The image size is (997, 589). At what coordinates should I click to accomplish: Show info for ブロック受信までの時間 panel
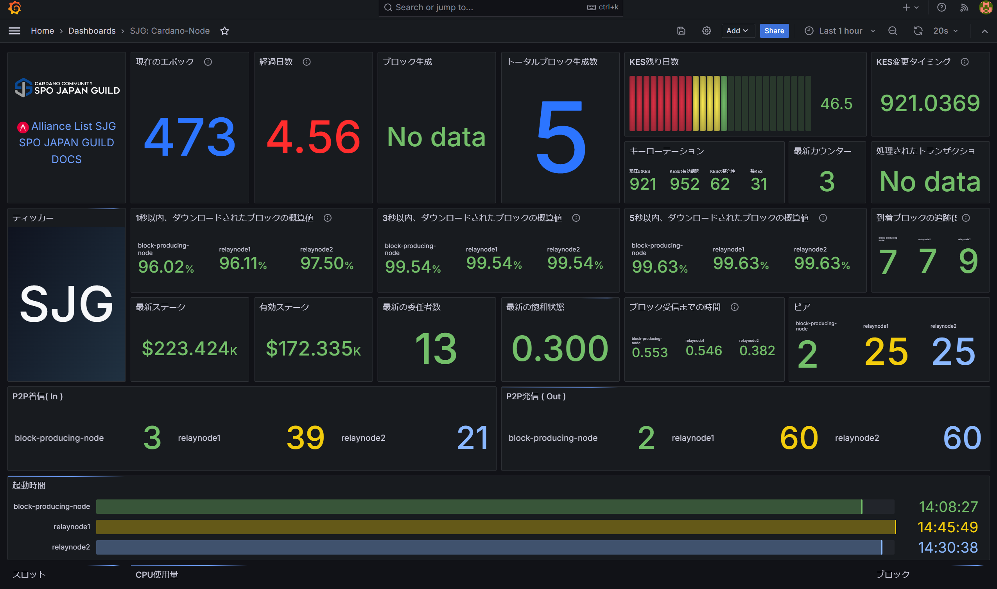[734, 307]
